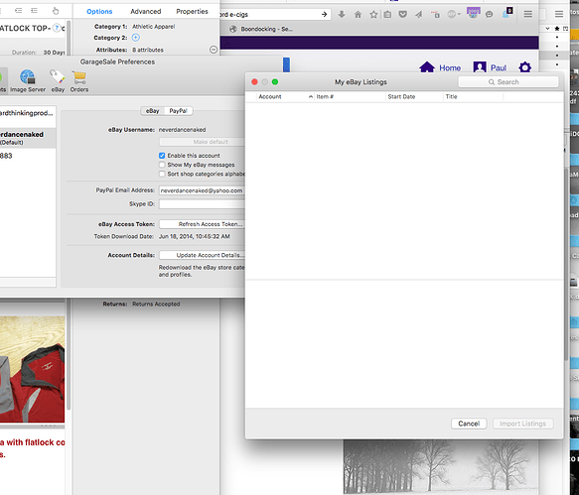The image size is (579, 495).
Task: Select the account row ending in 883
Action: pos(28,156)
